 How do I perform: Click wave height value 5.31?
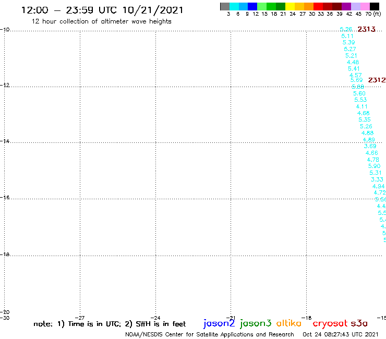376,173
